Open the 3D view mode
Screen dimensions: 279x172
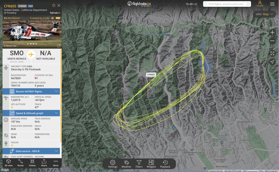click(x=8, y=163)
